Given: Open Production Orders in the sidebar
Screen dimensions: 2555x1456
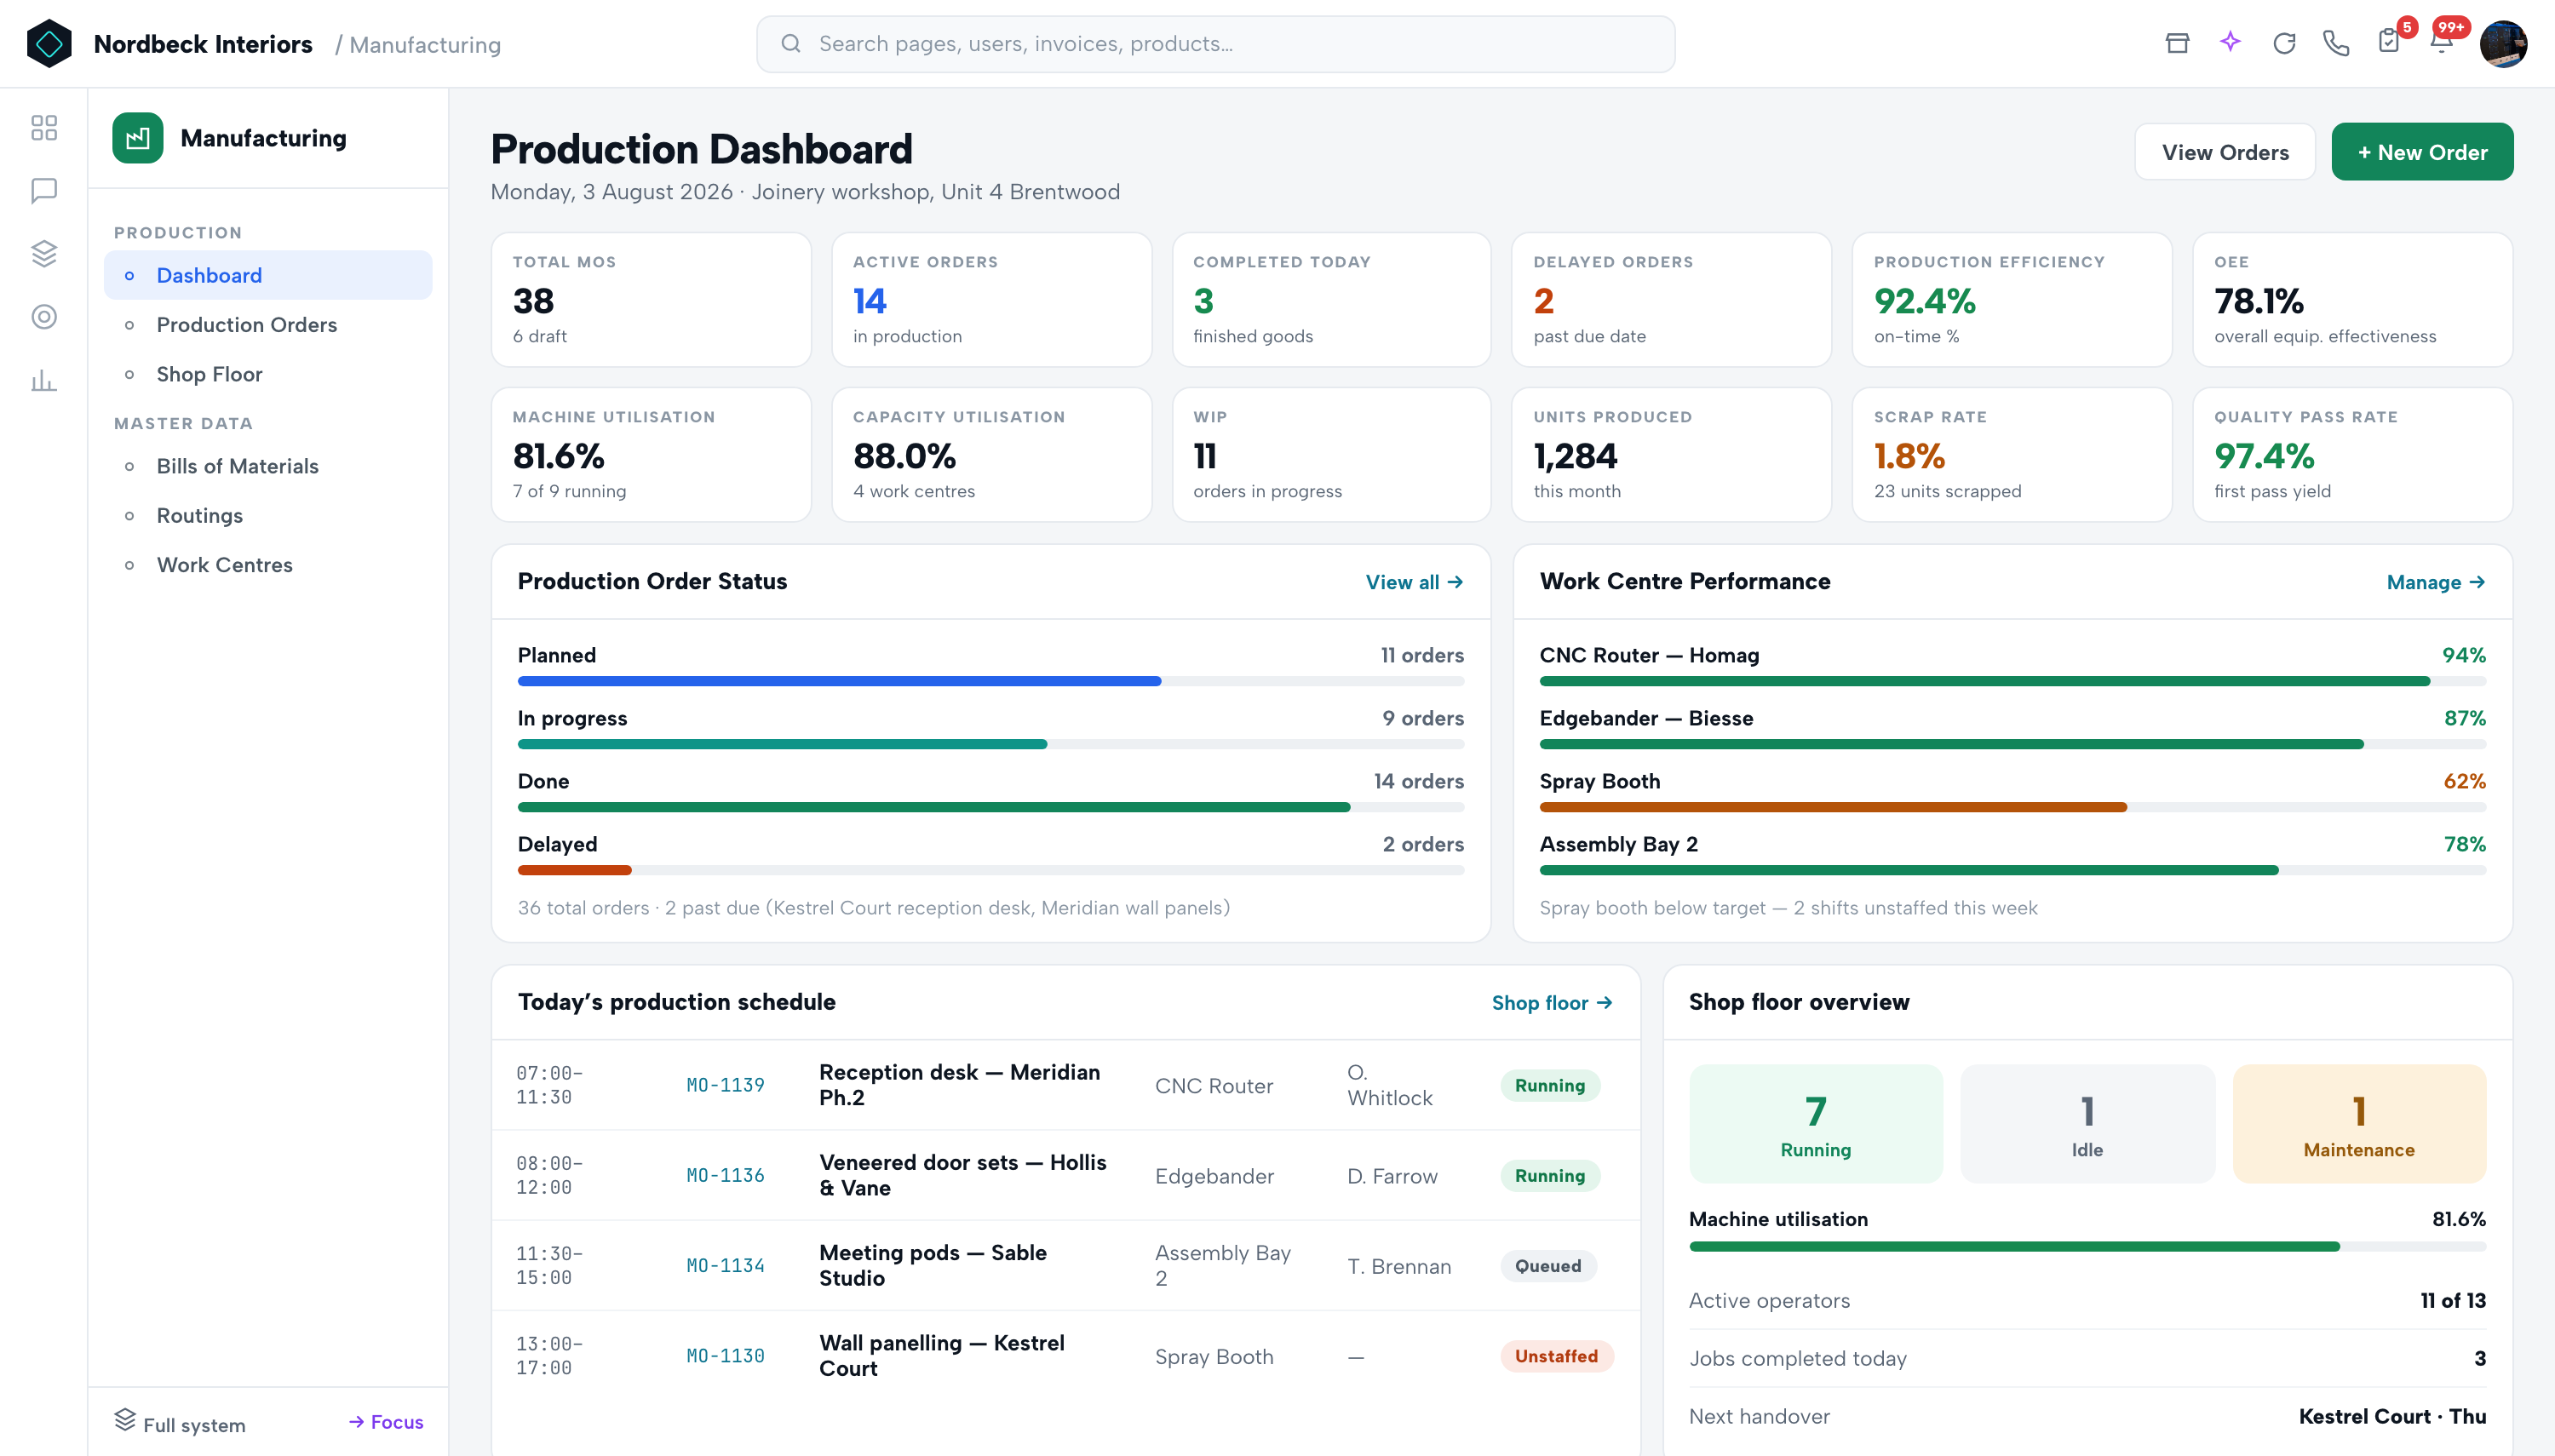Looking at the screenshot, I should pyautogui.click(x=268, y=324).
